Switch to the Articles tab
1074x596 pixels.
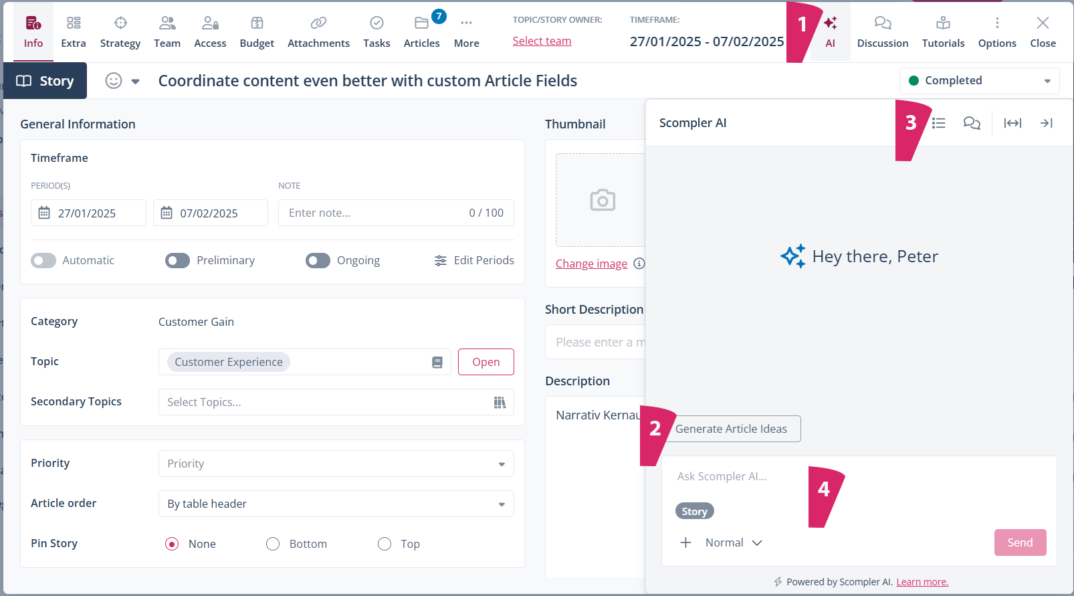coord(421,31)
